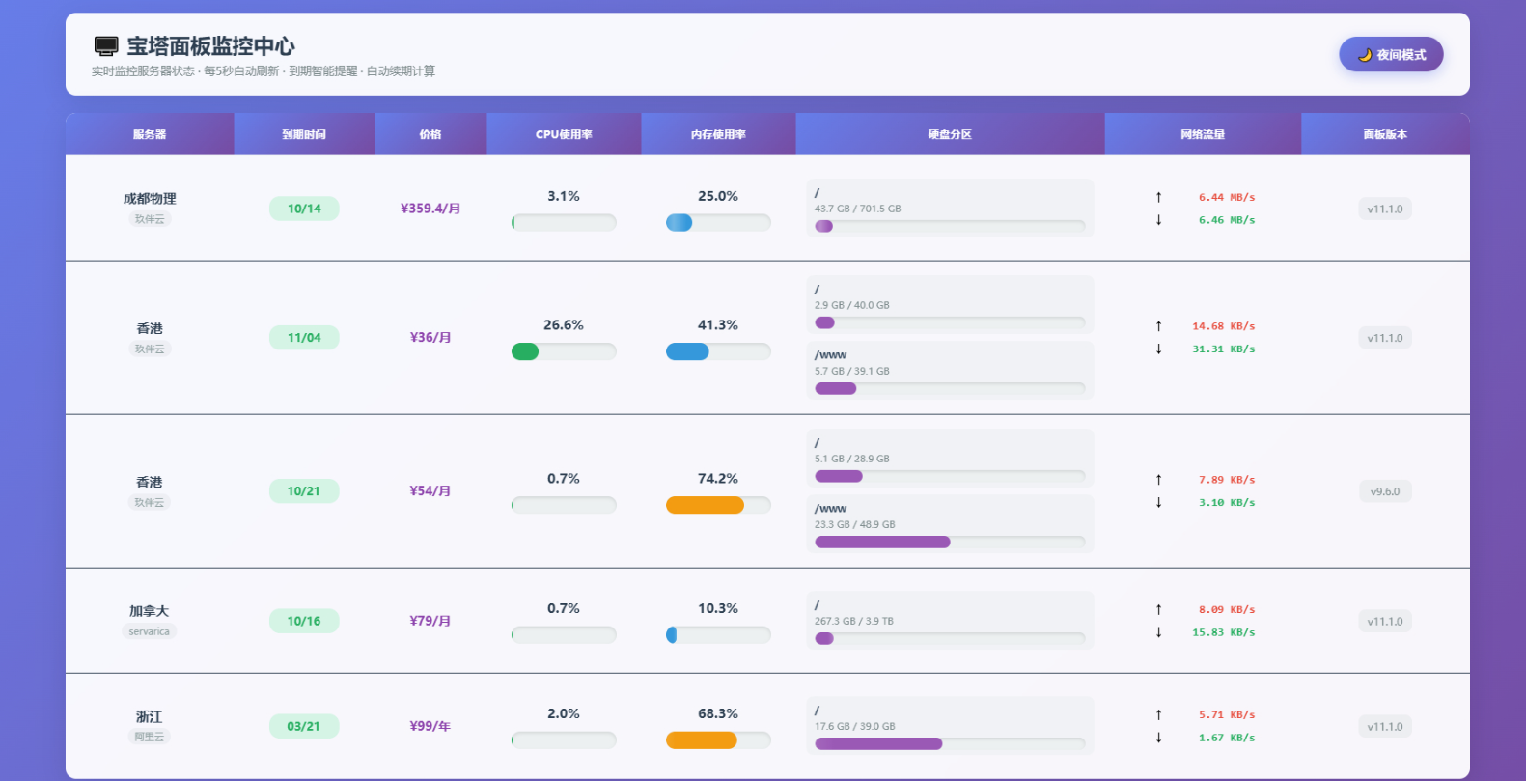1526x781 pixels.
Task: Click the 26.6% CPU usage bar
Action: [x=564, y=351]
